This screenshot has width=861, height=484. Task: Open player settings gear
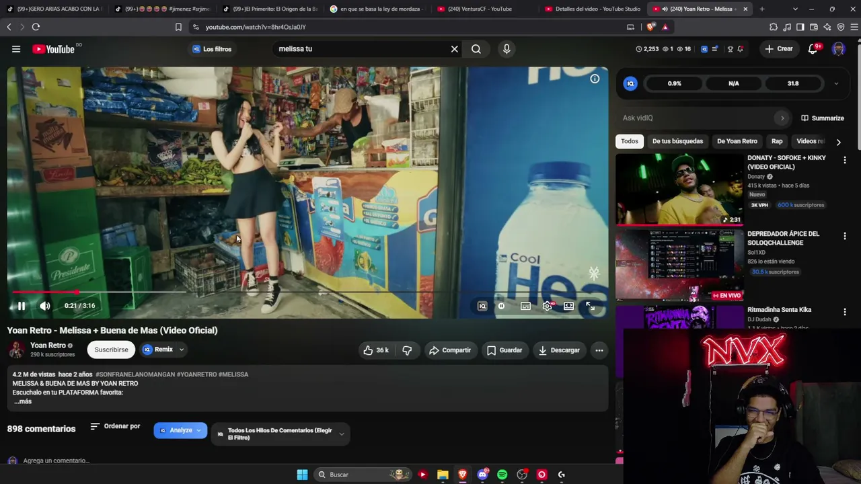(x=548, y=306)
